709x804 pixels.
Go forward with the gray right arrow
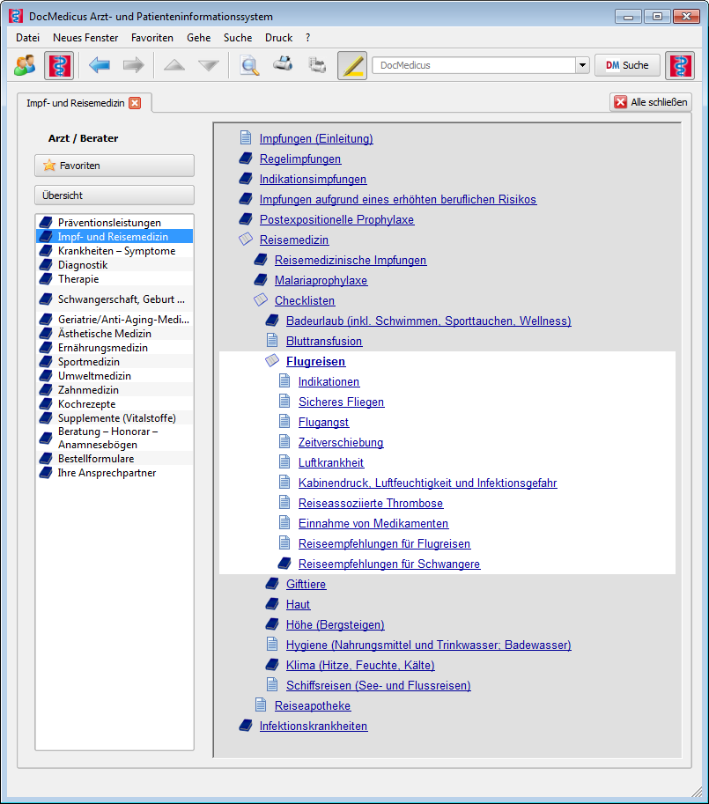click(x=133, y=65)
